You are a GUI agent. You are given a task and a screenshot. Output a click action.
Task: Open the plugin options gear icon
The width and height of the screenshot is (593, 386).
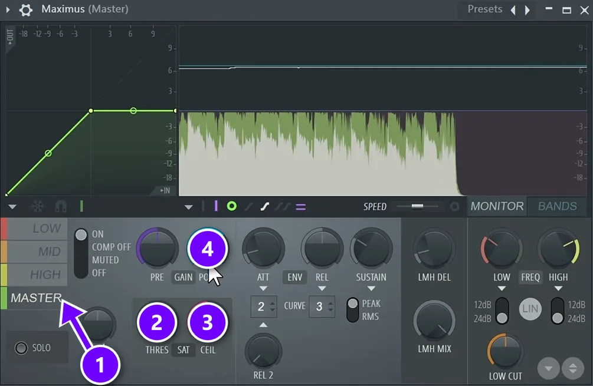(x=26, y=10)
